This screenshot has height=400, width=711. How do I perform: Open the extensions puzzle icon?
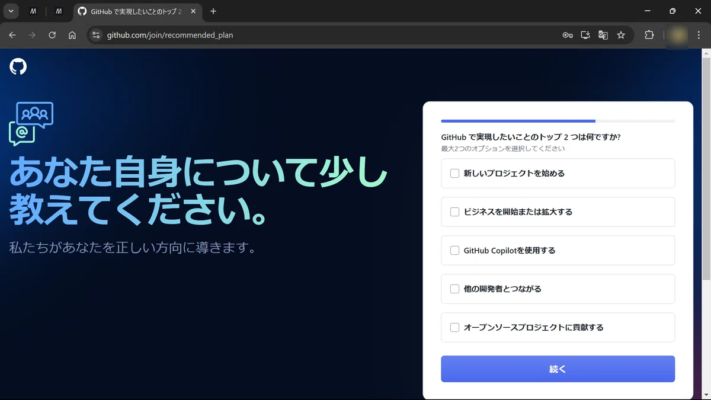pos(649,35)
